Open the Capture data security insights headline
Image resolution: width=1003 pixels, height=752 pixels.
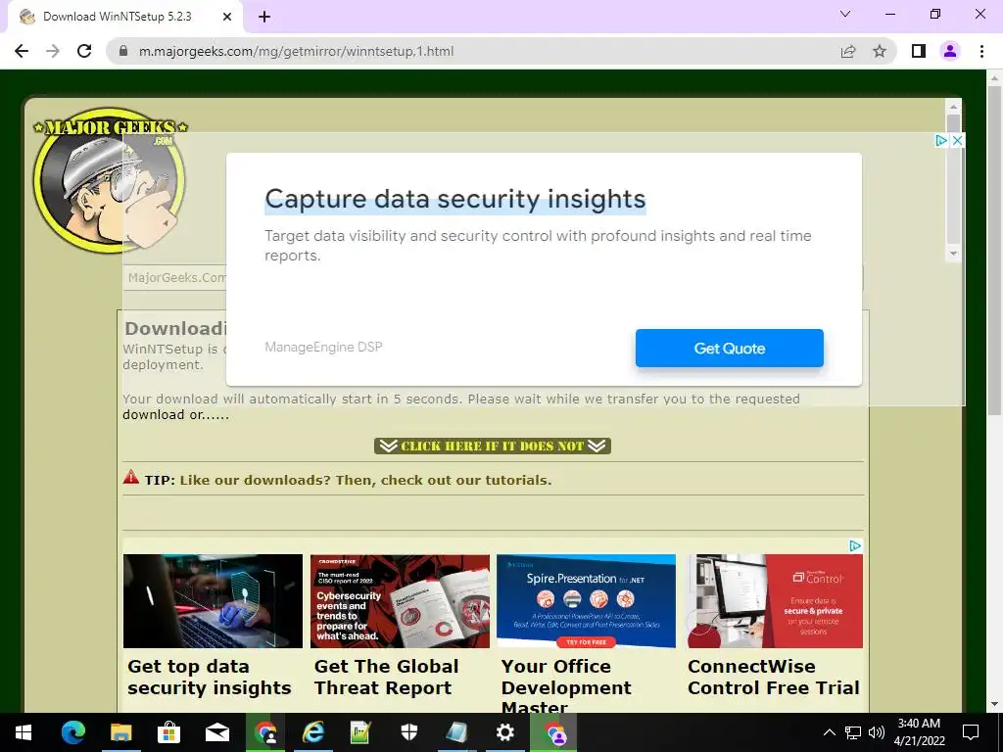coord(454,199)
